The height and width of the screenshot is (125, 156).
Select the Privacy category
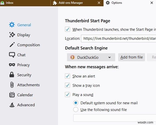(x=19, y=65)
